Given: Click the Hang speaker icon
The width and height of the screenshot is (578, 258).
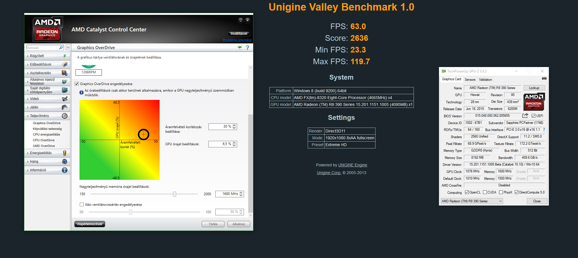Looking at the screenshot, I should pyautogui.click(x=65, y=162).
